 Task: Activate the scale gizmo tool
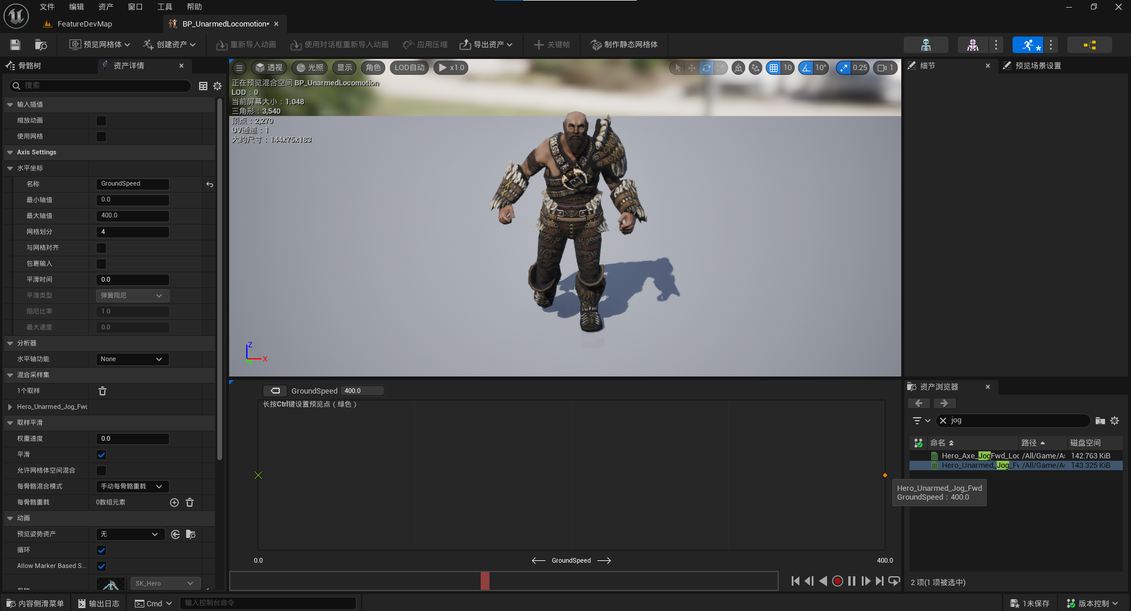(720, 68)
